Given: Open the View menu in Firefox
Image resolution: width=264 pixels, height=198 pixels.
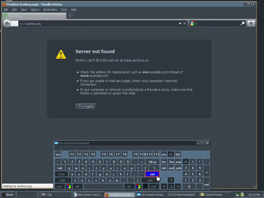Looking at the screenshot, I should coord(24,10).
